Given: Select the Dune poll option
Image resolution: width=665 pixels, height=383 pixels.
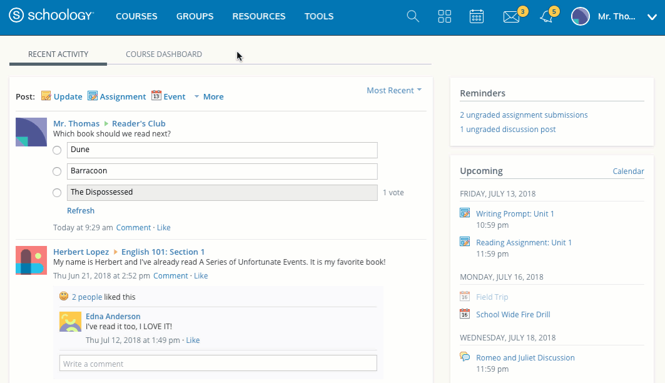Looking at the screenshot, I should tap(57, 150).
